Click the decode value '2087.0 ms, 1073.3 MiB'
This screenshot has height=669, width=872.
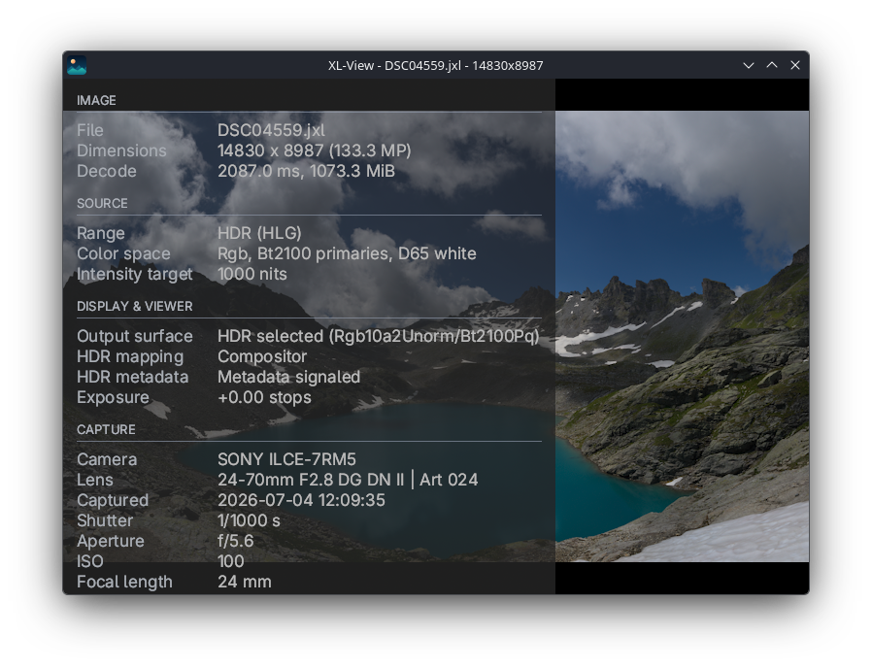306,171
